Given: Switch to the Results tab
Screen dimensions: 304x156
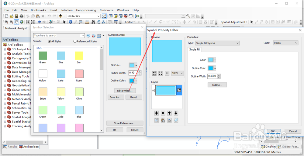Looking at the screenshot, I should tap(10, 147).
